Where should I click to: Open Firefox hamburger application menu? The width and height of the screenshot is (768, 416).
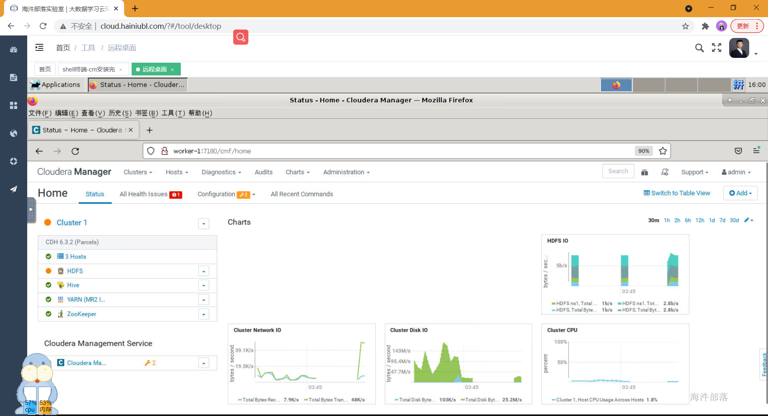tap(756, 151)
